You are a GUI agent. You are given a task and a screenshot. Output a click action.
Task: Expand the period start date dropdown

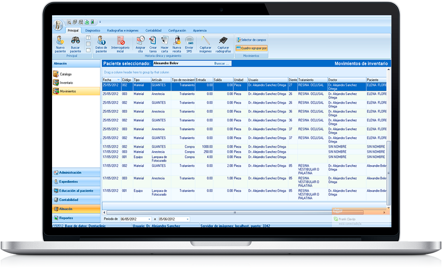coord(149,219)
